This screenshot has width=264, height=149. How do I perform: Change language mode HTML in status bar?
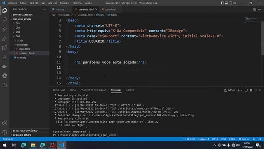232,139
